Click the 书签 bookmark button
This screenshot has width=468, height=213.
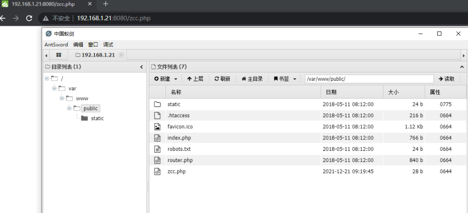[281, 79]
